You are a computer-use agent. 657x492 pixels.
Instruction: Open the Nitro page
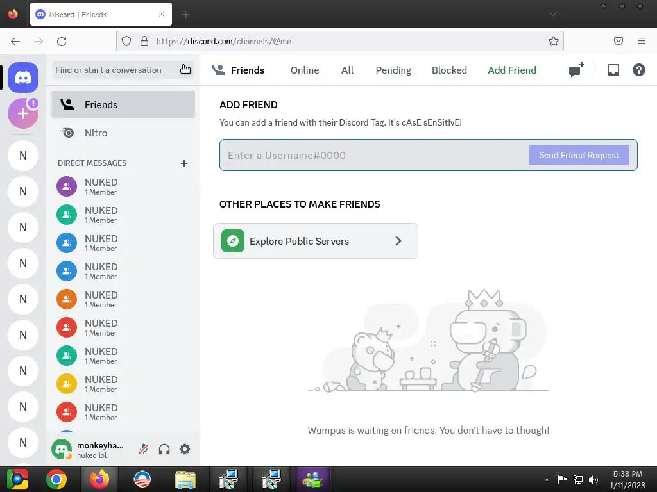[123, 133]
